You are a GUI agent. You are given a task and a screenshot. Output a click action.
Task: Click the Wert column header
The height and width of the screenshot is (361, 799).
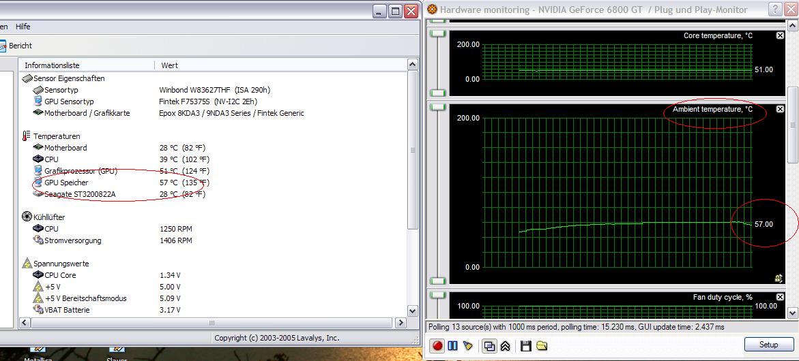coord(280,65)
